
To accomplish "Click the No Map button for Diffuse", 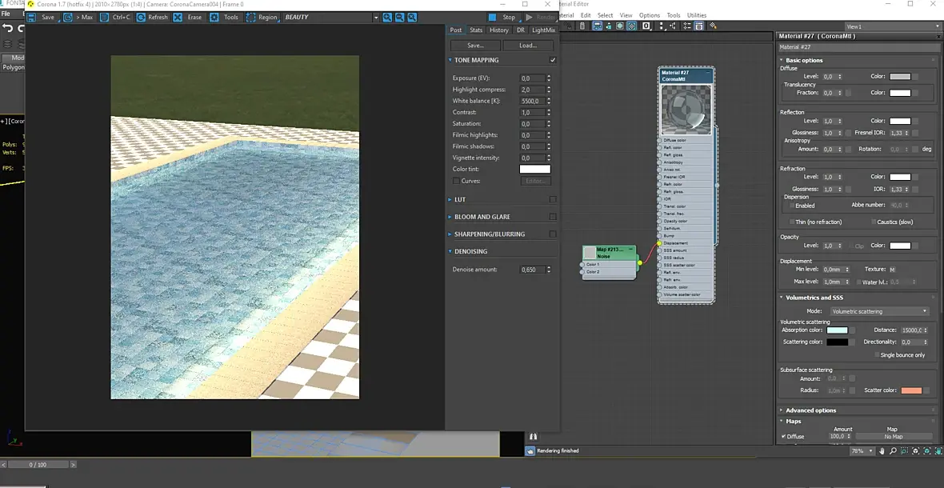I will (892, 436).
